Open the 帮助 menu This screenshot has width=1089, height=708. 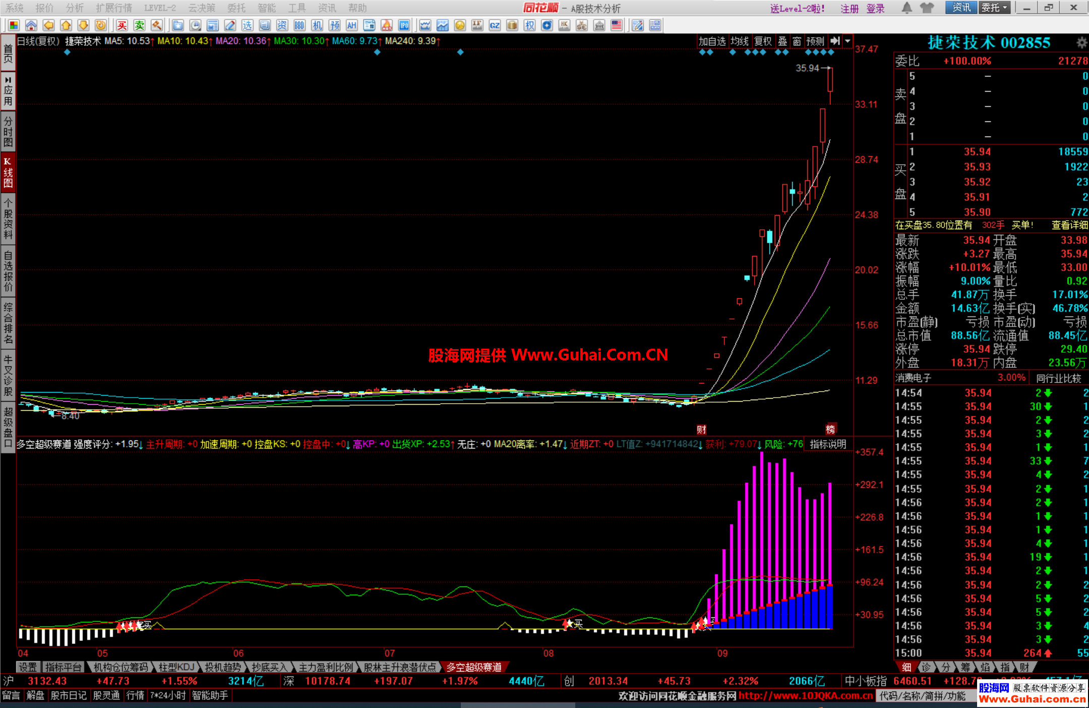(x=357, y=8)
